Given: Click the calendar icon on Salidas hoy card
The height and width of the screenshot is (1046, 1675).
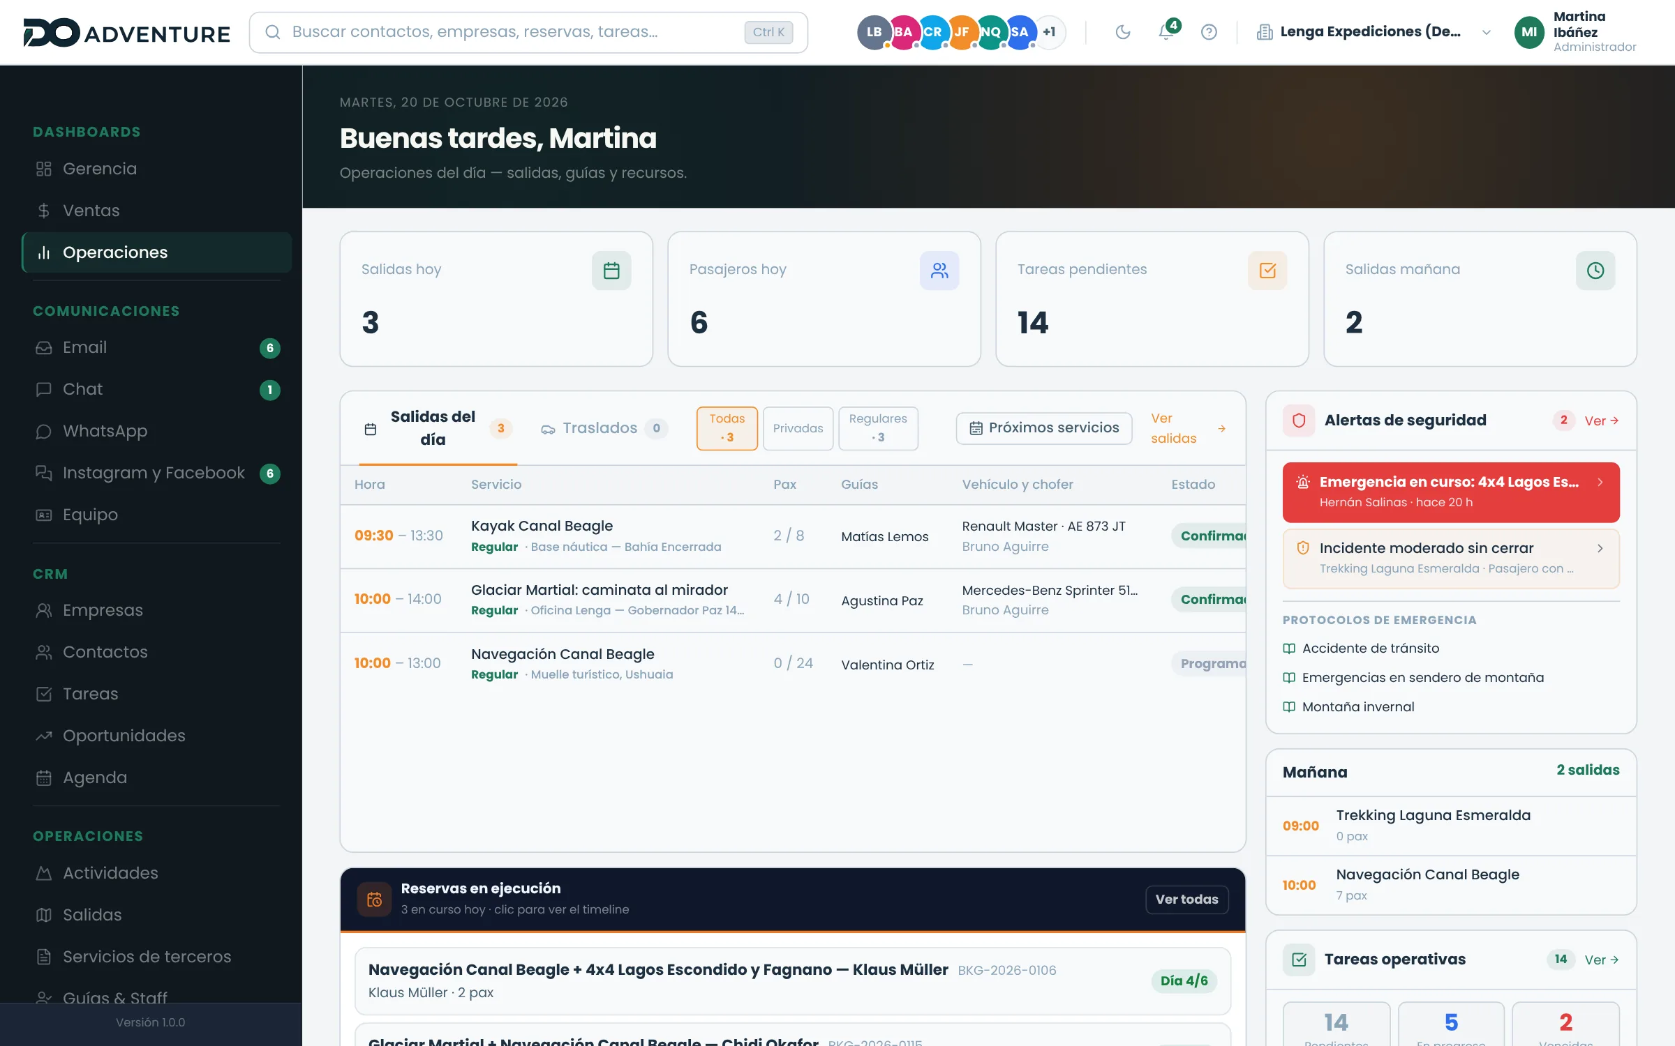Looking at the screenshot, I should tap(611, 271).
